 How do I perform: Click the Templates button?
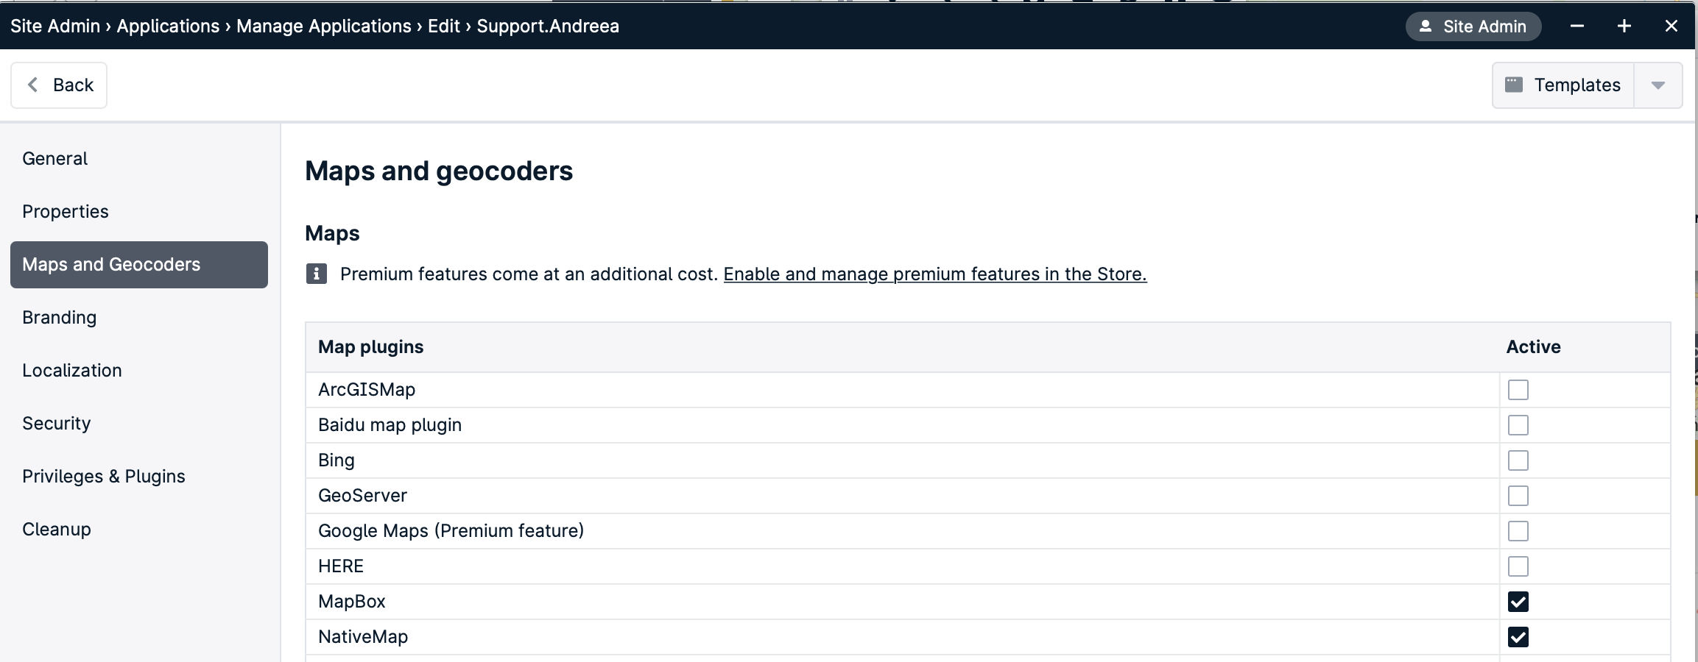point(1563,85)
